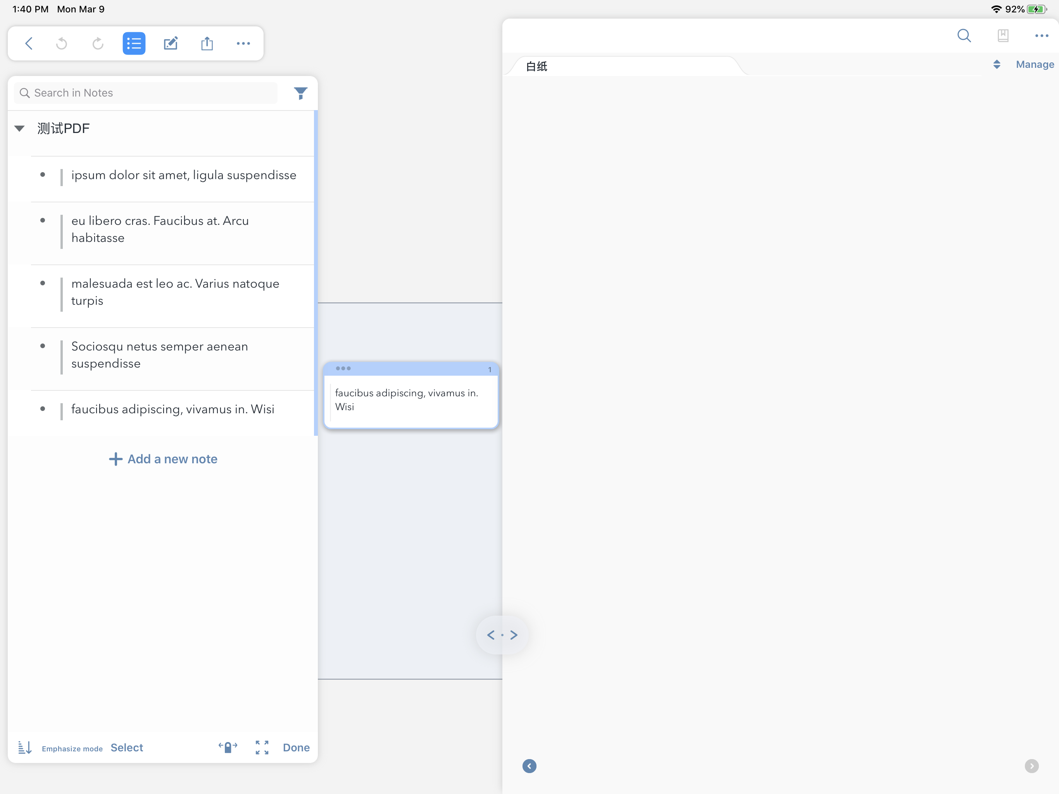Click the split view divider handle
This screenshot has height=794, width=1059.
click(502, 635)
